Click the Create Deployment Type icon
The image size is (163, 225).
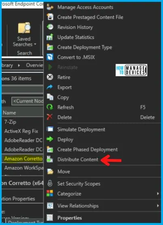tap(50, 47)
